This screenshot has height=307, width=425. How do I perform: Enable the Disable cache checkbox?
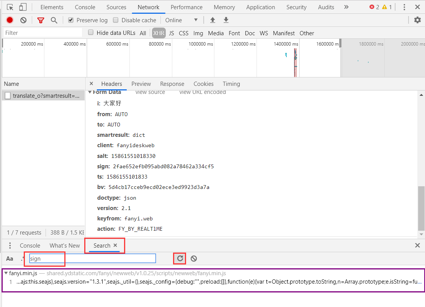click(116, 20)
